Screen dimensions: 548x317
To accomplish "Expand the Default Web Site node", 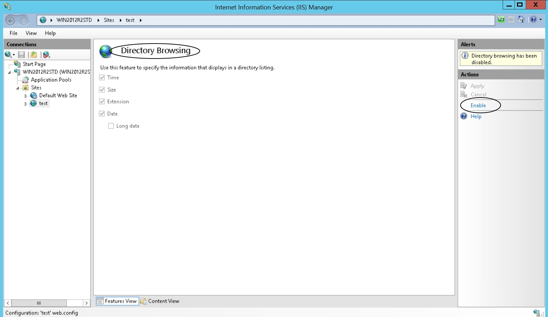I will tap(26, 96).
